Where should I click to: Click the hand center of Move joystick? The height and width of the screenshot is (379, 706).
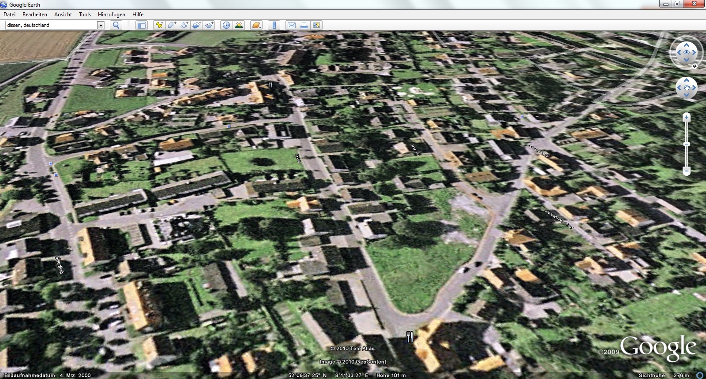point(687,88)
